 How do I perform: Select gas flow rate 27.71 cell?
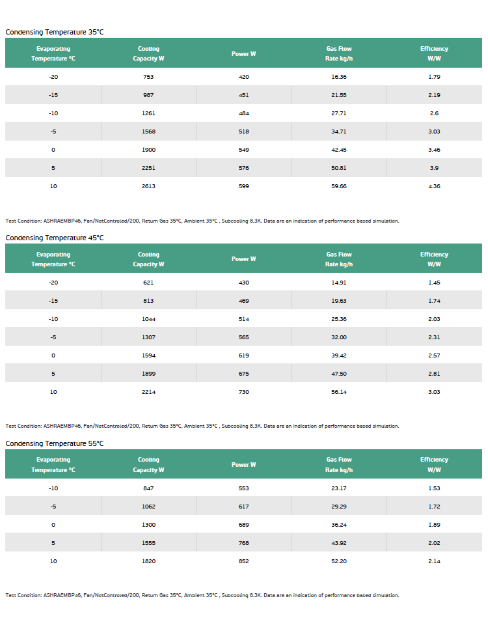click(339, 113)
